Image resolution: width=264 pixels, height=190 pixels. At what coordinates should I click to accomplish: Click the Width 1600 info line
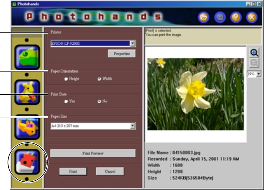(165, 165)
